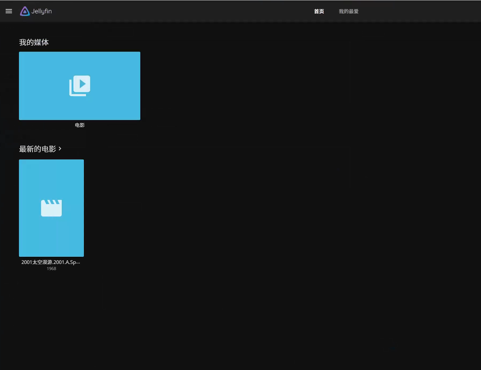The image size is (481, 370).
Task: Click the 电影 label under the library card
Action: click(80, 125)
